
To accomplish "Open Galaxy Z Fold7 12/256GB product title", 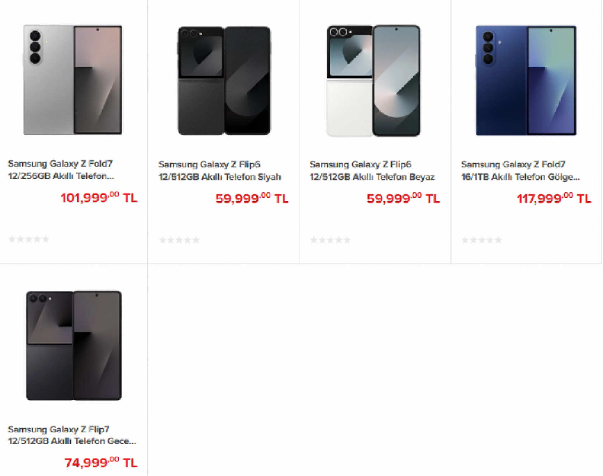I will [x=61, y=170].
